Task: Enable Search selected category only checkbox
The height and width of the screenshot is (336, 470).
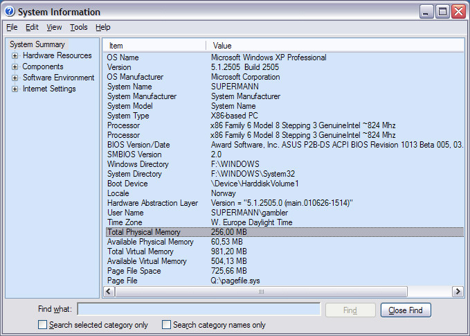Action: tap(42, 325)
